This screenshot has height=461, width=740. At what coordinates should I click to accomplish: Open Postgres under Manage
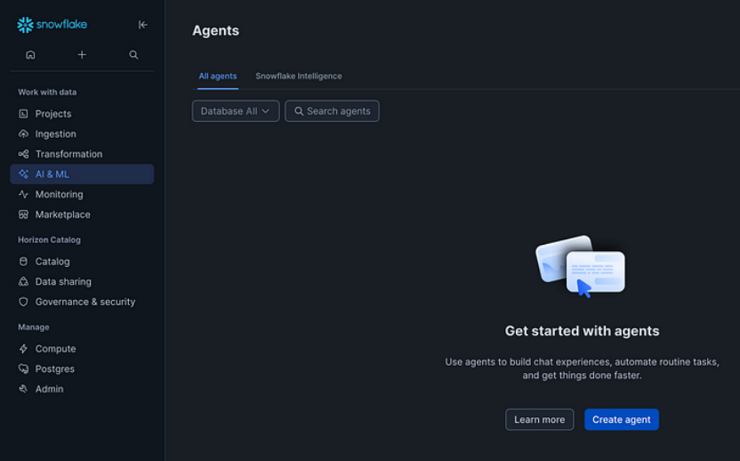[x=54, y=369]
